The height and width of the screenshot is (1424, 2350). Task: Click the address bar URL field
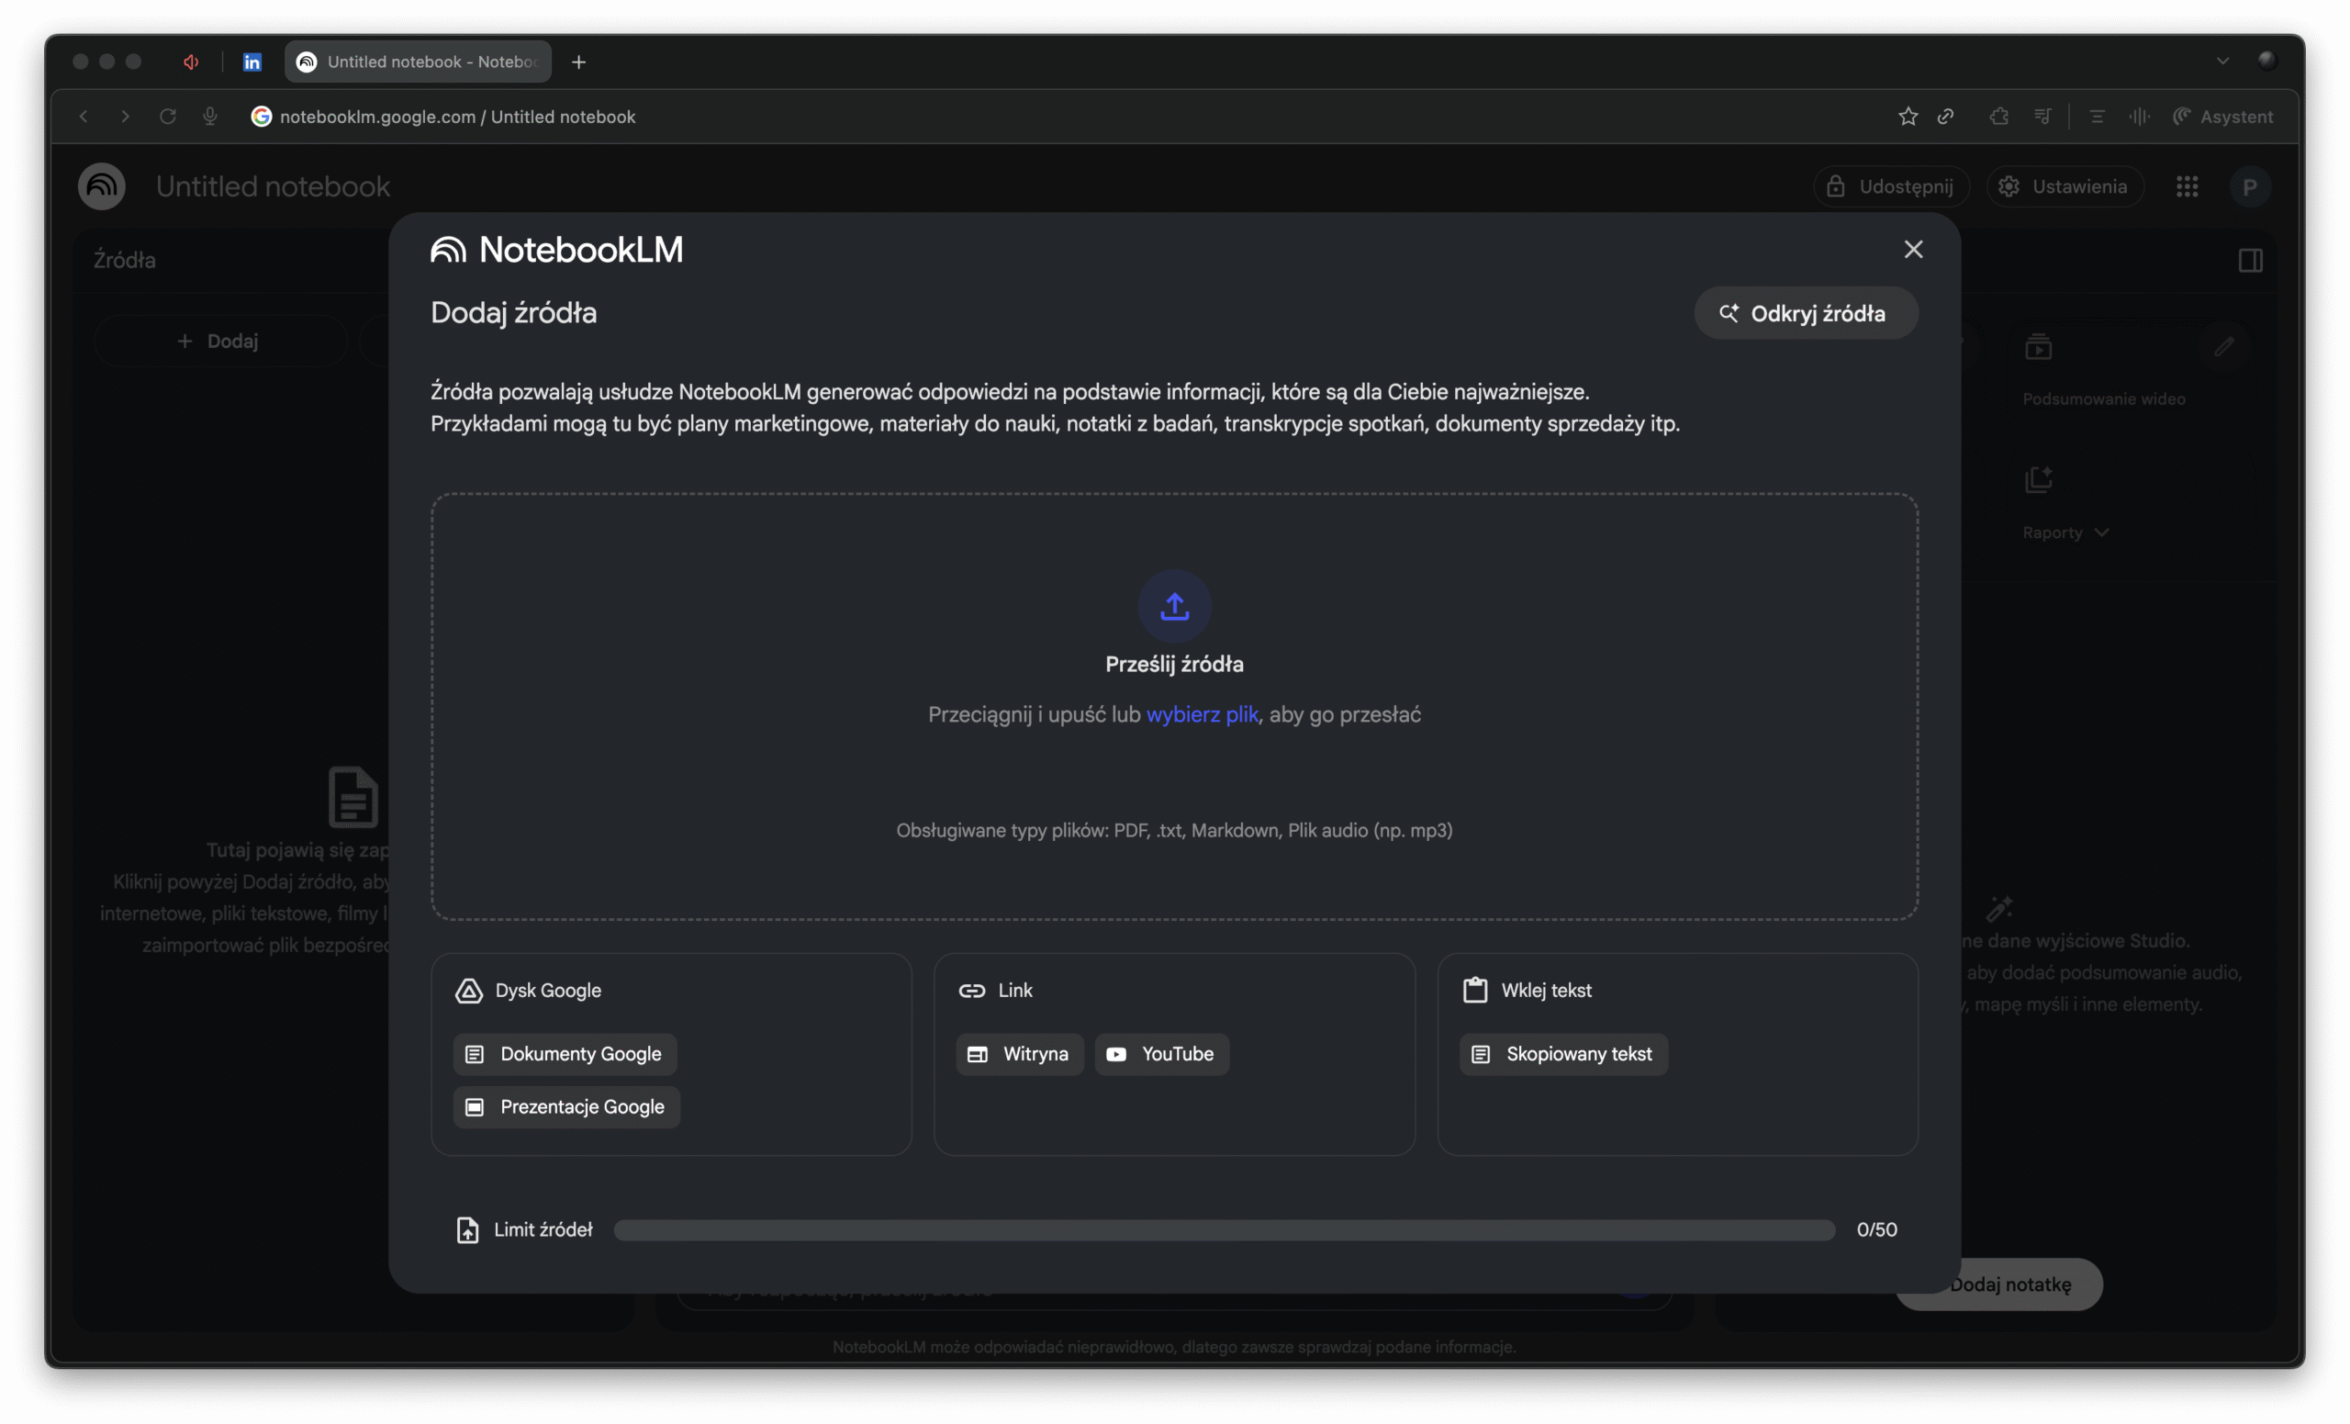tap(458, 117)
